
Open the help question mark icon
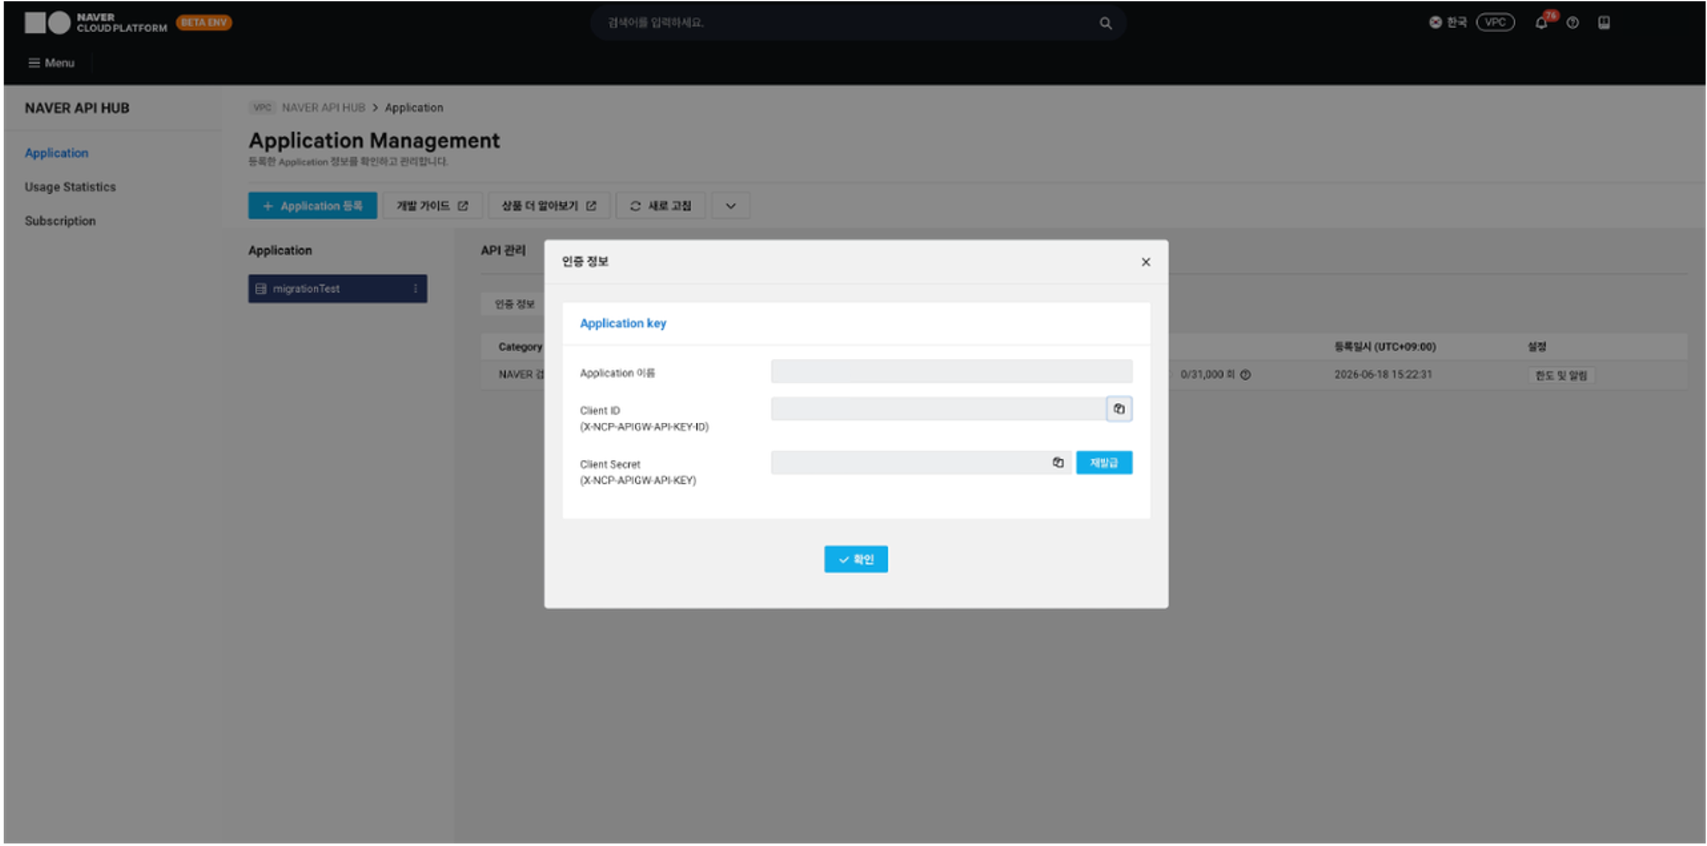pos(1573,22)
